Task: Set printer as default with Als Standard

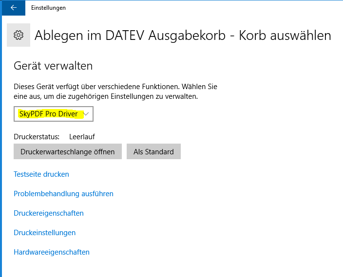Action: [153, 151]
